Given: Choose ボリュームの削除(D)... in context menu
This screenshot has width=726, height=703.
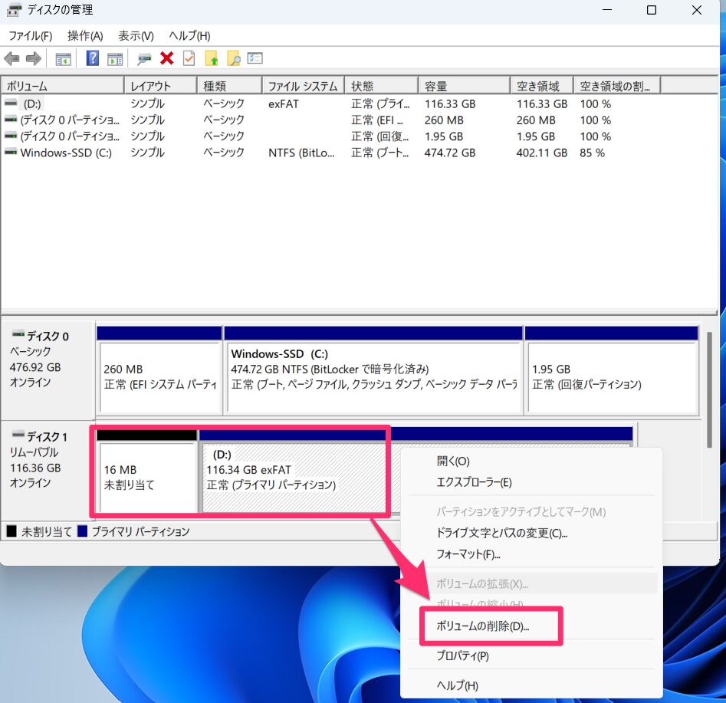Looking at the screenshot, I should pyautogui.click(x=482, y=626).
